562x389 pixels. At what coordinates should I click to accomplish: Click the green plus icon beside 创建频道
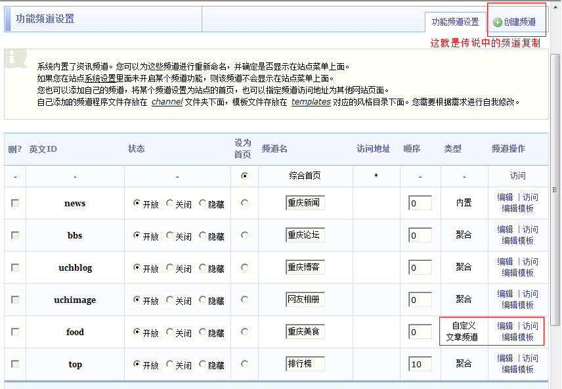(x=497, y=22)
